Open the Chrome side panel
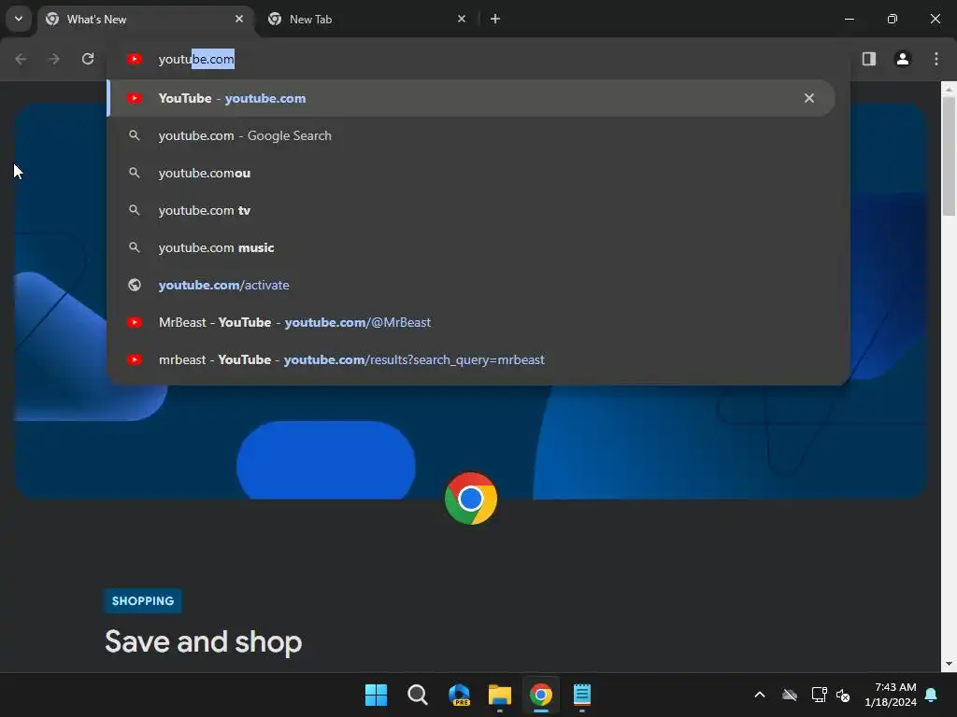Screen dimensions: 957x717 point(868,59)
